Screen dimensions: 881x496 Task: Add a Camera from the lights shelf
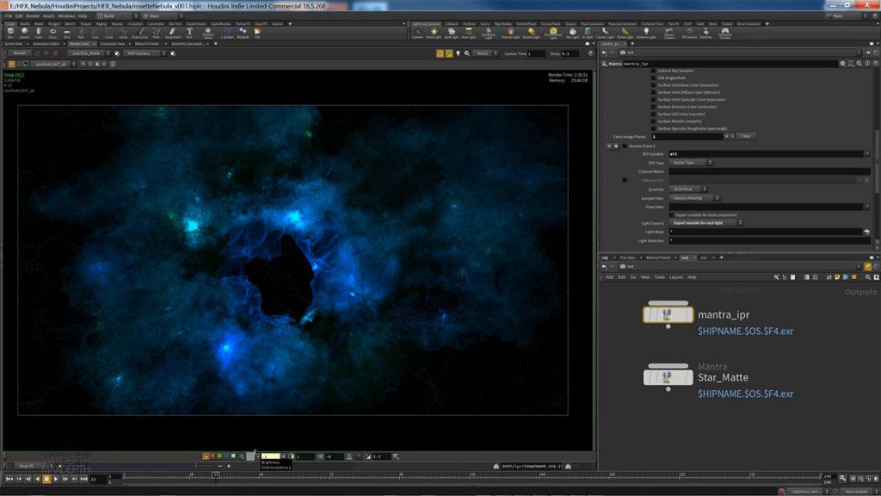(417, 34)
